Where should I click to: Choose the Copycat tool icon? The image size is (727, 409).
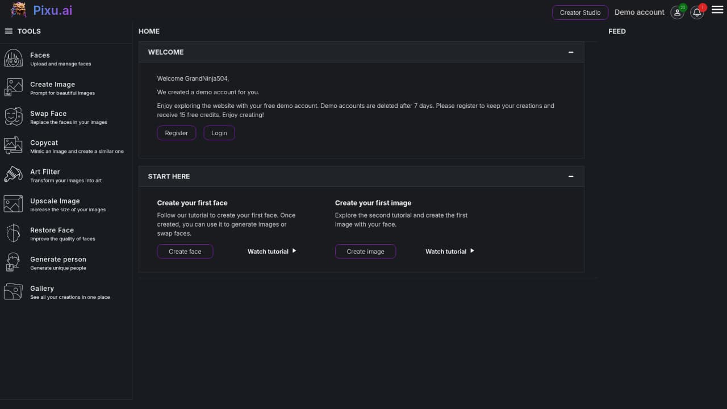point(13,145)
